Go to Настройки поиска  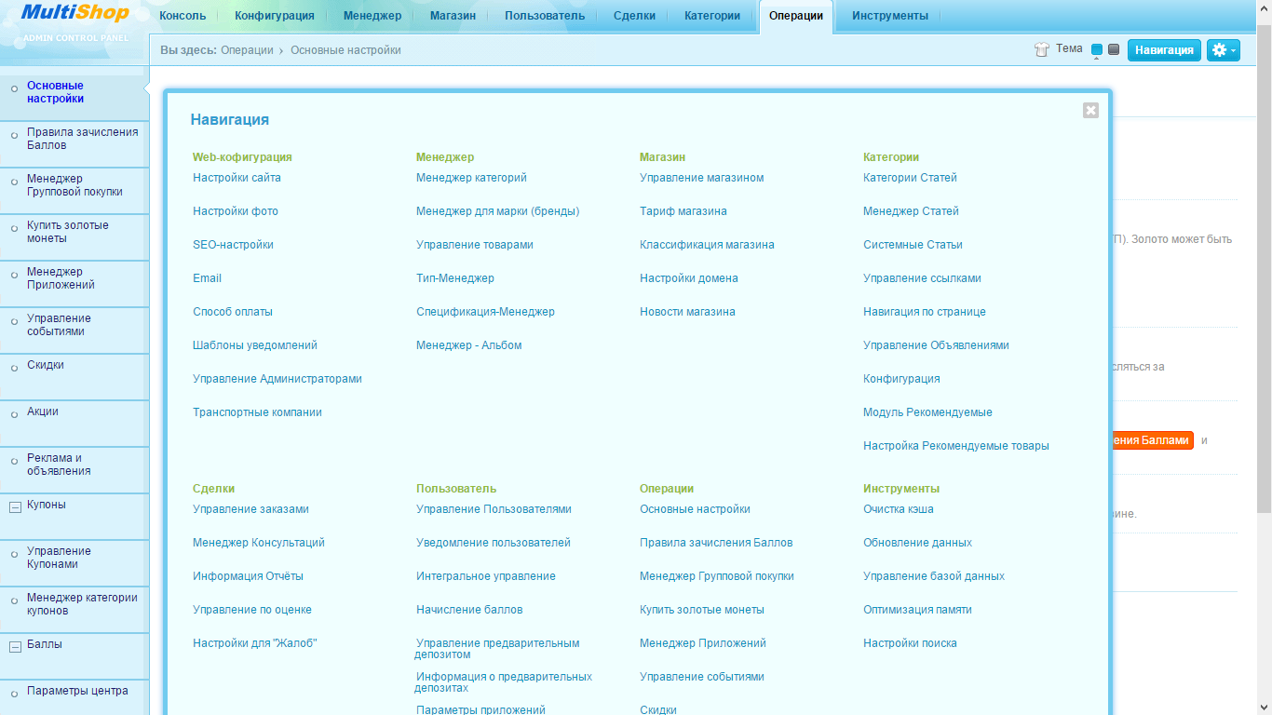(910, 643)
